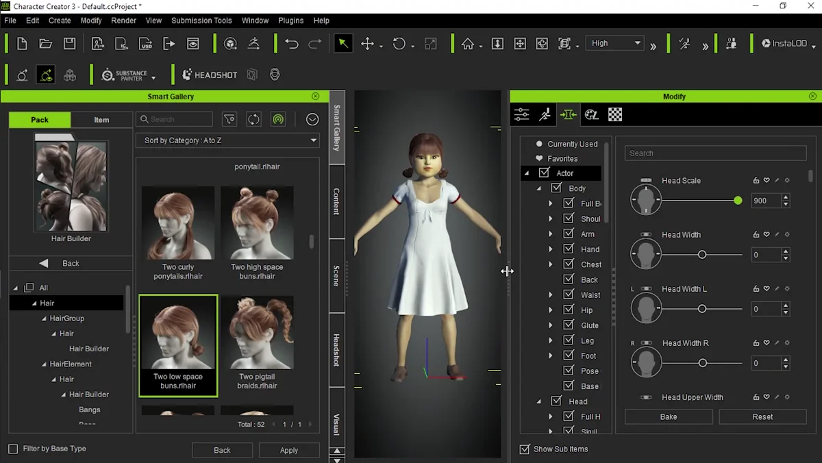The width and height of the screenshot is (822, 463).
Task: Expand the Arm tree node
Action: click(550, 234)
